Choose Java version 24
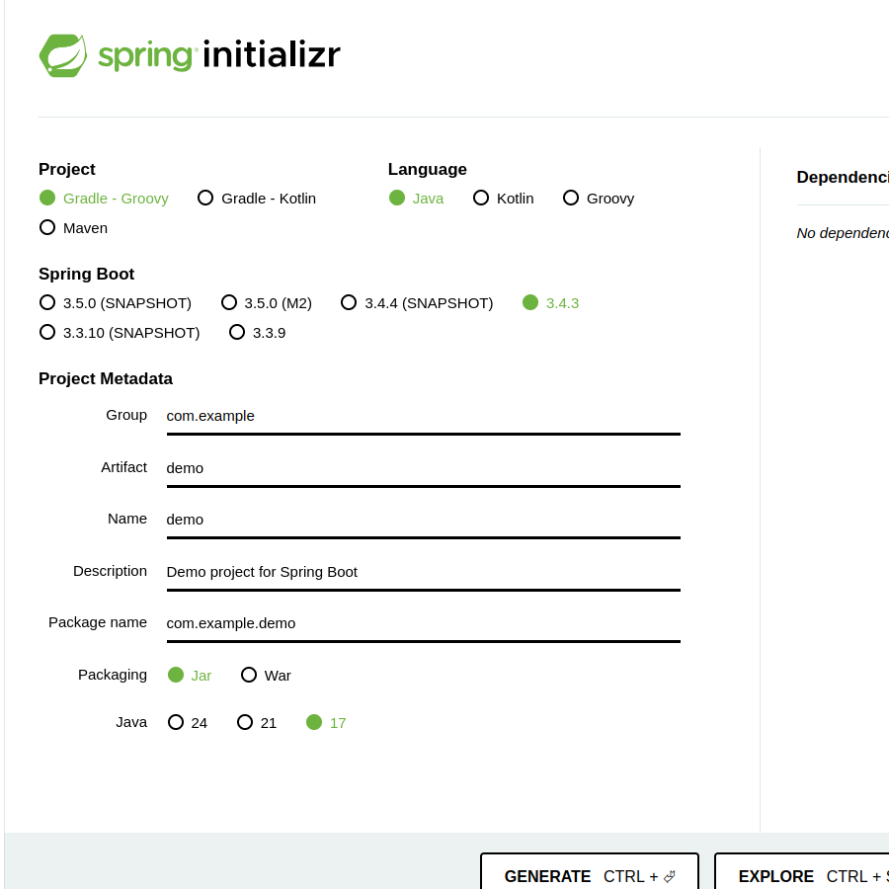The image size is (889, 889). (x=188, y=723)
